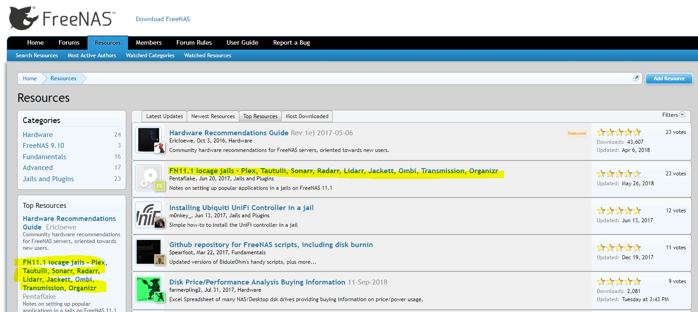
Task: Click the UniFi logo resource thumbnail
Action: [x=149, y=215]
